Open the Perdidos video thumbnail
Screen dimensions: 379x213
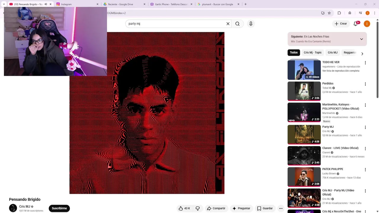point(304,91)
